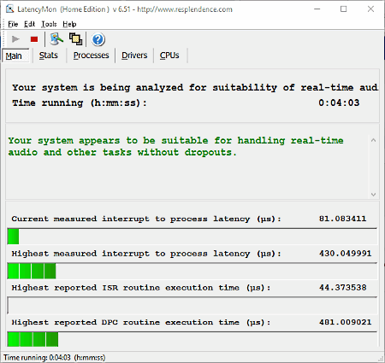Select the value 481.009021
Screen dimensions: 385x363
345,322
